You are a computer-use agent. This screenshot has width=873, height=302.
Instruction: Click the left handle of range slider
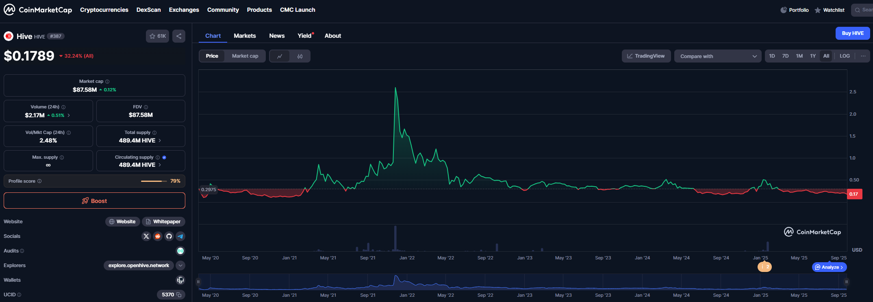click(x=198, y=282)
